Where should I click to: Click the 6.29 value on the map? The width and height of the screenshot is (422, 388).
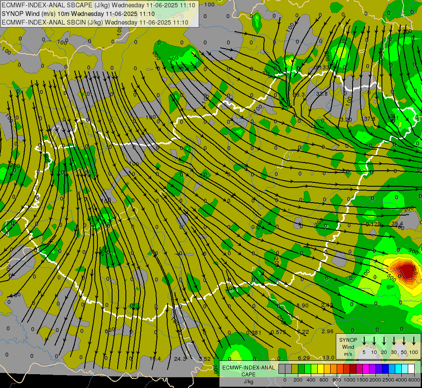(303, 358)
